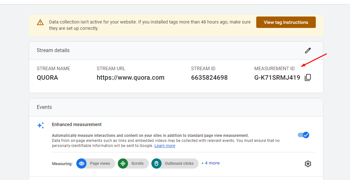Expand the '+ 4 more' measurements
The height and width of the screenshot is (180, 350).
[210, 163]
